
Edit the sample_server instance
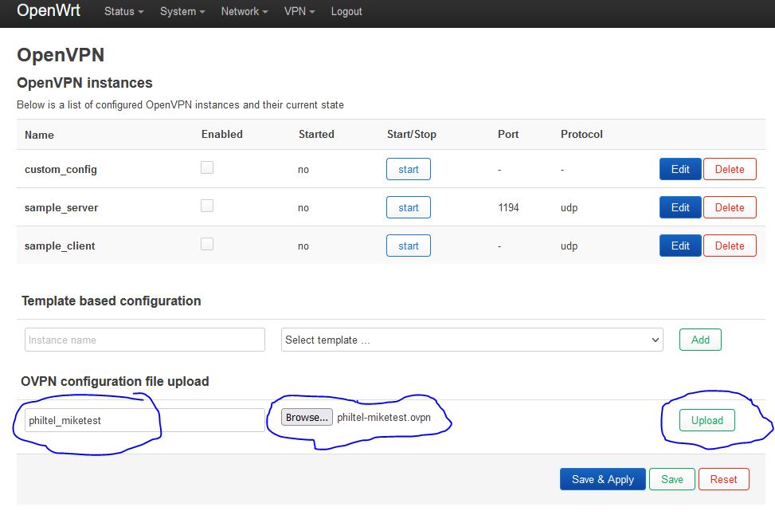click(x=680, y=207)
